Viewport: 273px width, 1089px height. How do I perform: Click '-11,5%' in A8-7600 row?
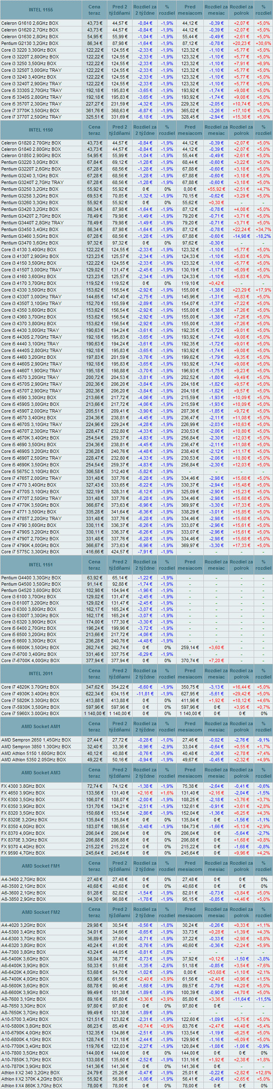[x=263, y=999]
